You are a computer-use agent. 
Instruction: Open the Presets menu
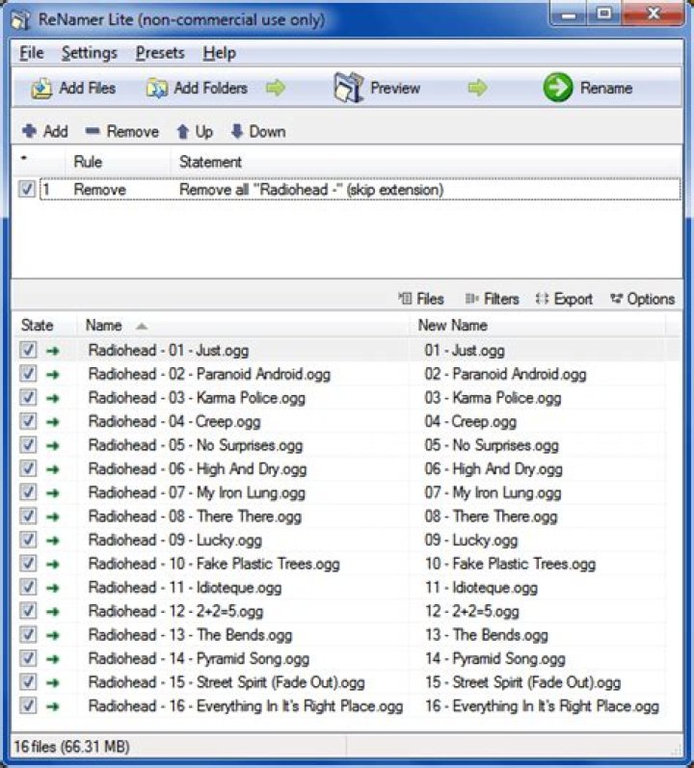160,53
